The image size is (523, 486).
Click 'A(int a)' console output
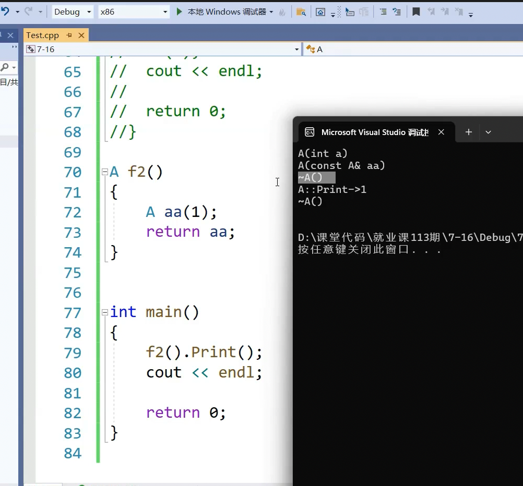tap(323, 154)
